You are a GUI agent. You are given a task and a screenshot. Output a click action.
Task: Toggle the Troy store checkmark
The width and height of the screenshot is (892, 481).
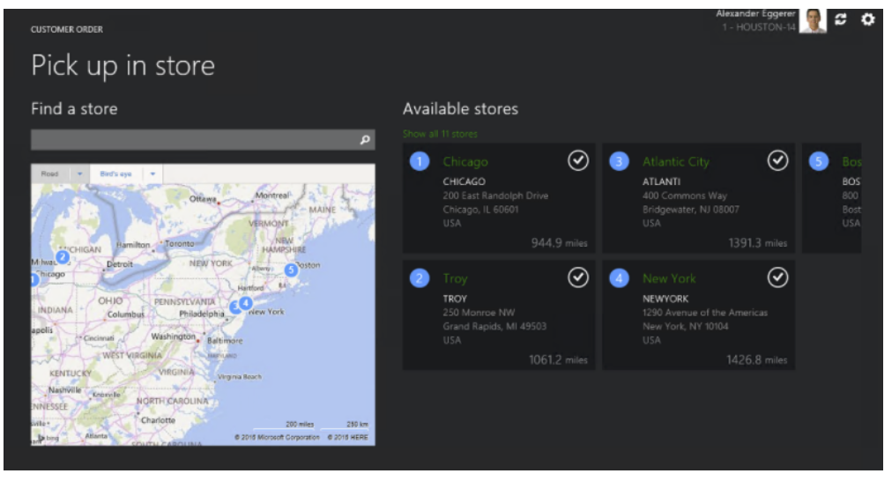pyautogui.click(x=578, y=278)
